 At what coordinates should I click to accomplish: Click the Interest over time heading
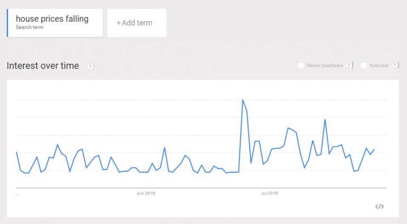coord(43,66)
